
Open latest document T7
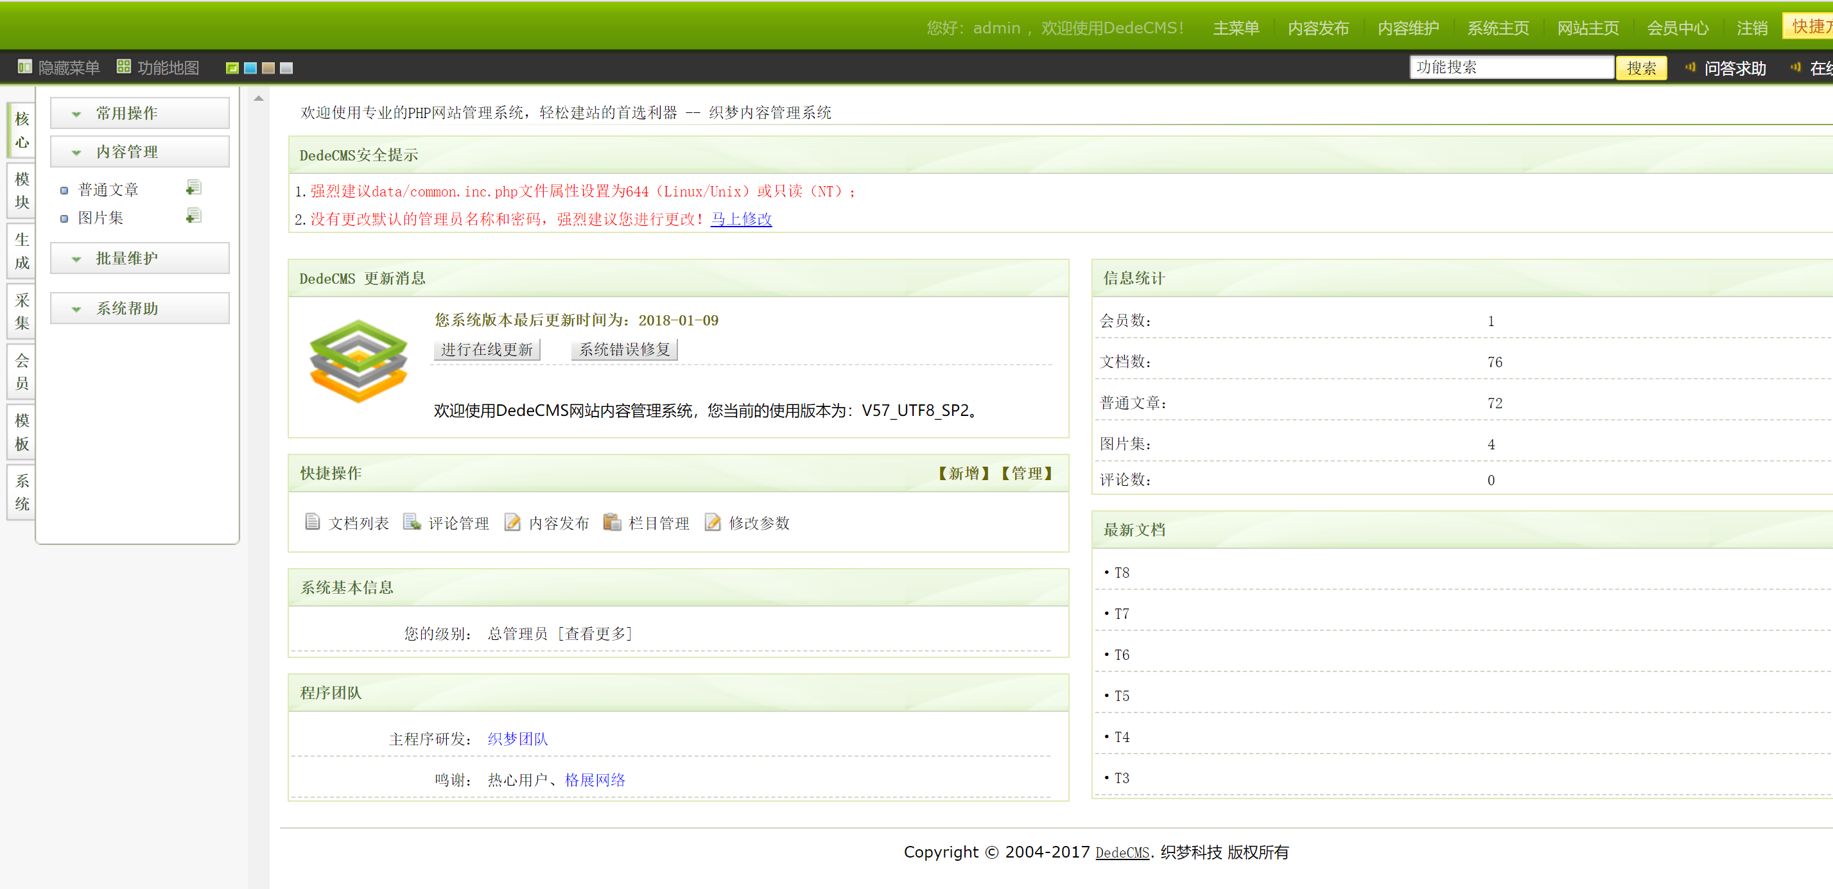coord(1122,614)
